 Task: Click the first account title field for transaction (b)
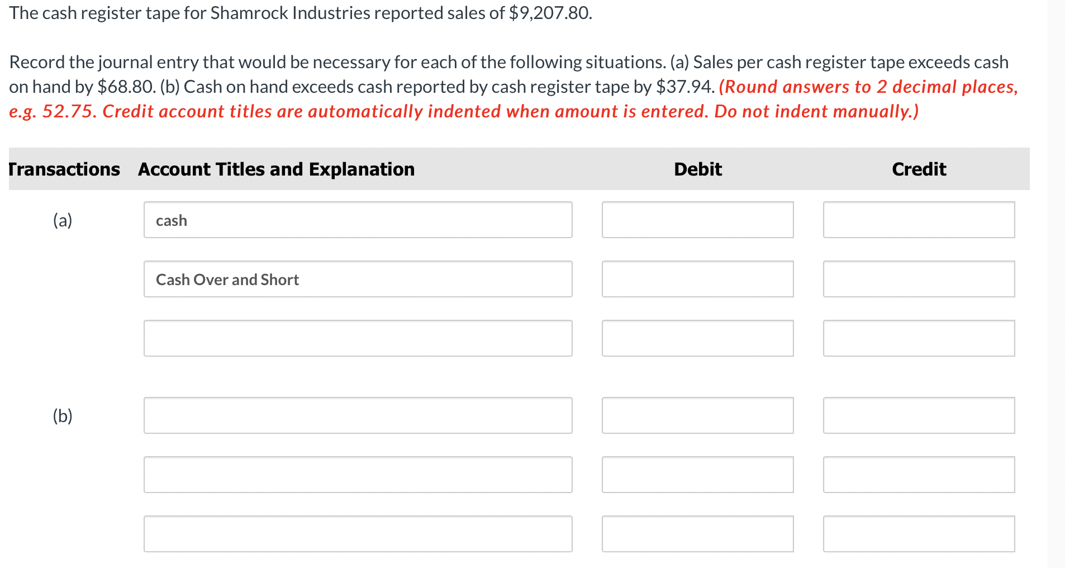tap(358, 415)
